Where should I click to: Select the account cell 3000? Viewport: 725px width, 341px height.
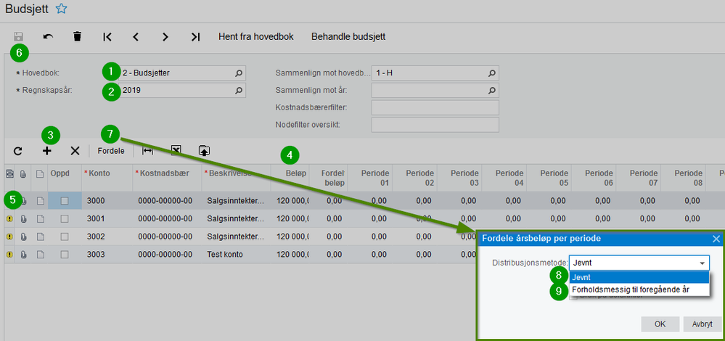[x=107, y=200]
